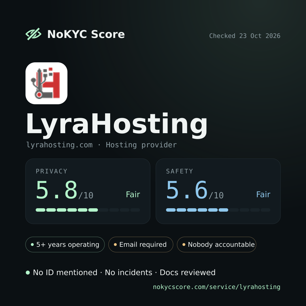
Task: Click the 5+ years operating tag
Action: 65,245
